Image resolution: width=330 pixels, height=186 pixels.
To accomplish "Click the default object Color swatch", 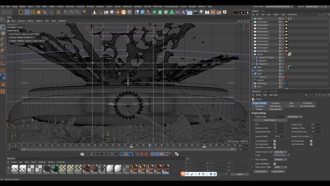I will click(280, 155).
